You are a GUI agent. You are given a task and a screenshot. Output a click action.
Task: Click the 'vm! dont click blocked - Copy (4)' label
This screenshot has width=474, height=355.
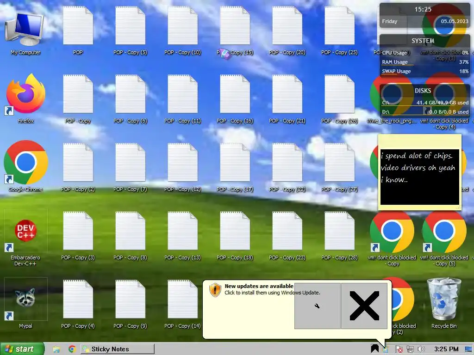[x=444, y=124]
